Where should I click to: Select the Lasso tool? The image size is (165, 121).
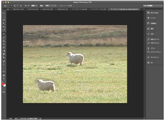(4, 20)
